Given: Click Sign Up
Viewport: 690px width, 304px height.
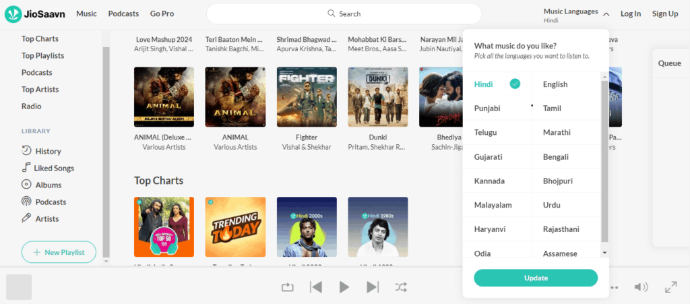Looking at the screenshot, I should coord(665,13).
